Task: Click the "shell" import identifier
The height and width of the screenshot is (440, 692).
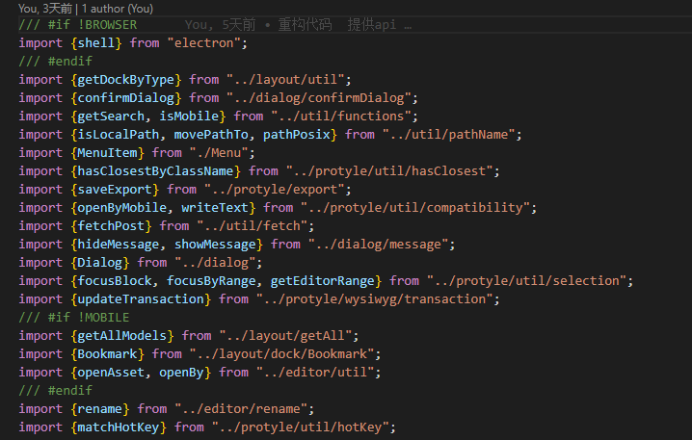Action: click(96, 43)
